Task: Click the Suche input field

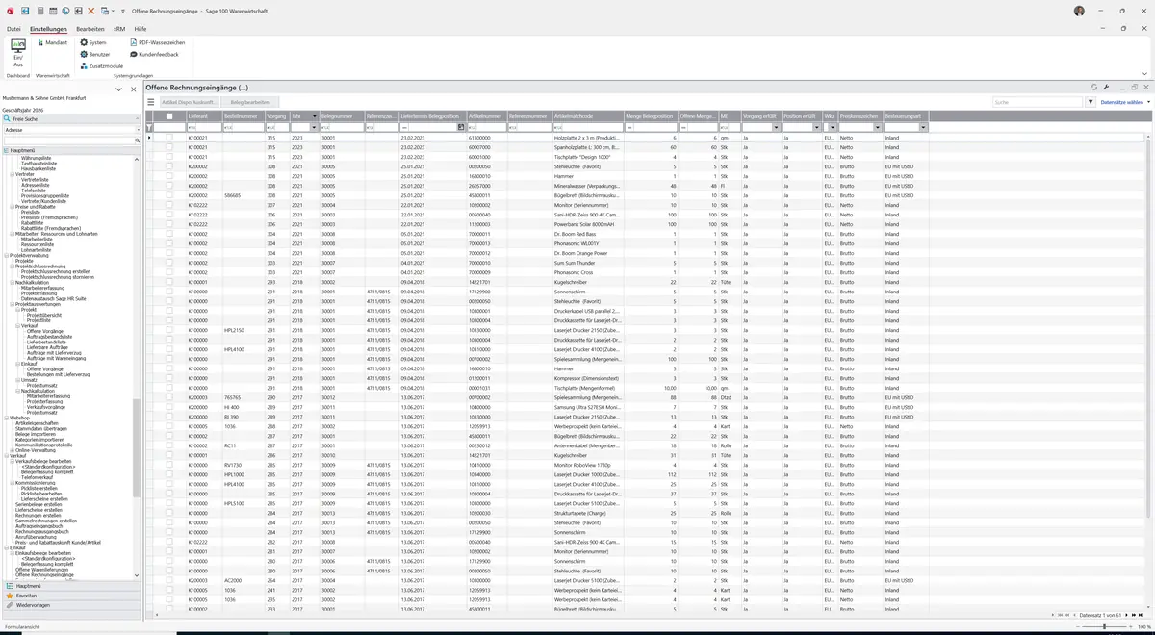Action: pos(1038,101)
